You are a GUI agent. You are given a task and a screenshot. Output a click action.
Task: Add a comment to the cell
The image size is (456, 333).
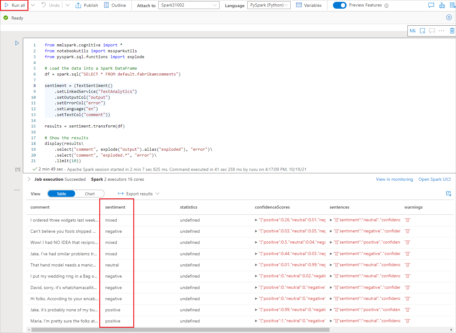(x=432, y=31)
